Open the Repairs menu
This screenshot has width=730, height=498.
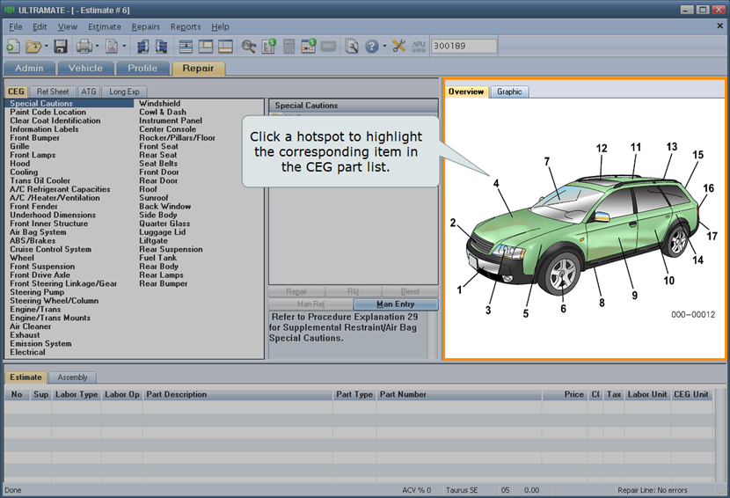coord(146,27)
